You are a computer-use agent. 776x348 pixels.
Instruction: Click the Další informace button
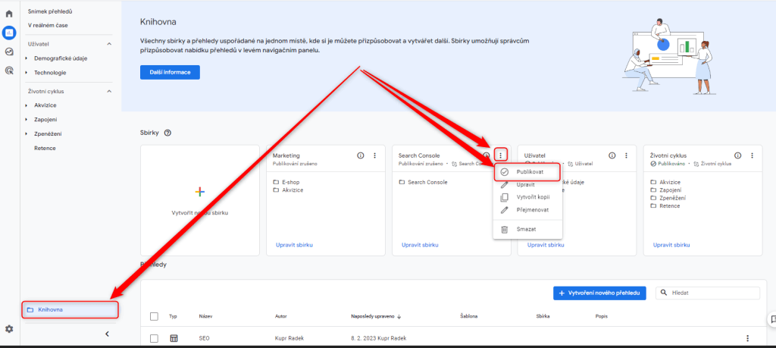[170, 72]
